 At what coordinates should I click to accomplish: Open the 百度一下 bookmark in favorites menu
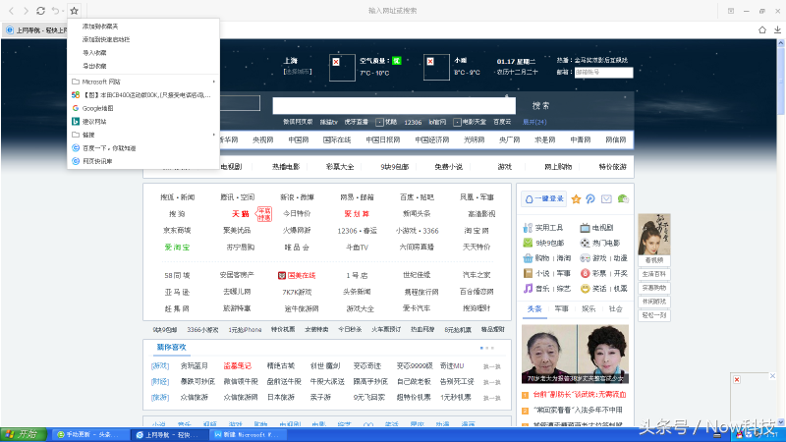[143, 148]
